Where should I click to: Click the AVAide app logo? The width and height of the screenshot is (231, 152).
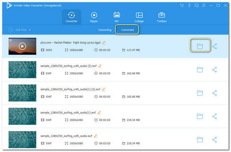(9, 6)
